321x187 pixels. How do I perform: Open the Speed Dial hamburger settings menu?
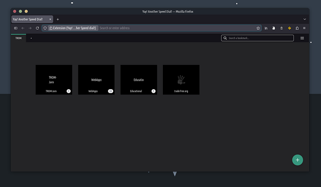tap(302, 38)
